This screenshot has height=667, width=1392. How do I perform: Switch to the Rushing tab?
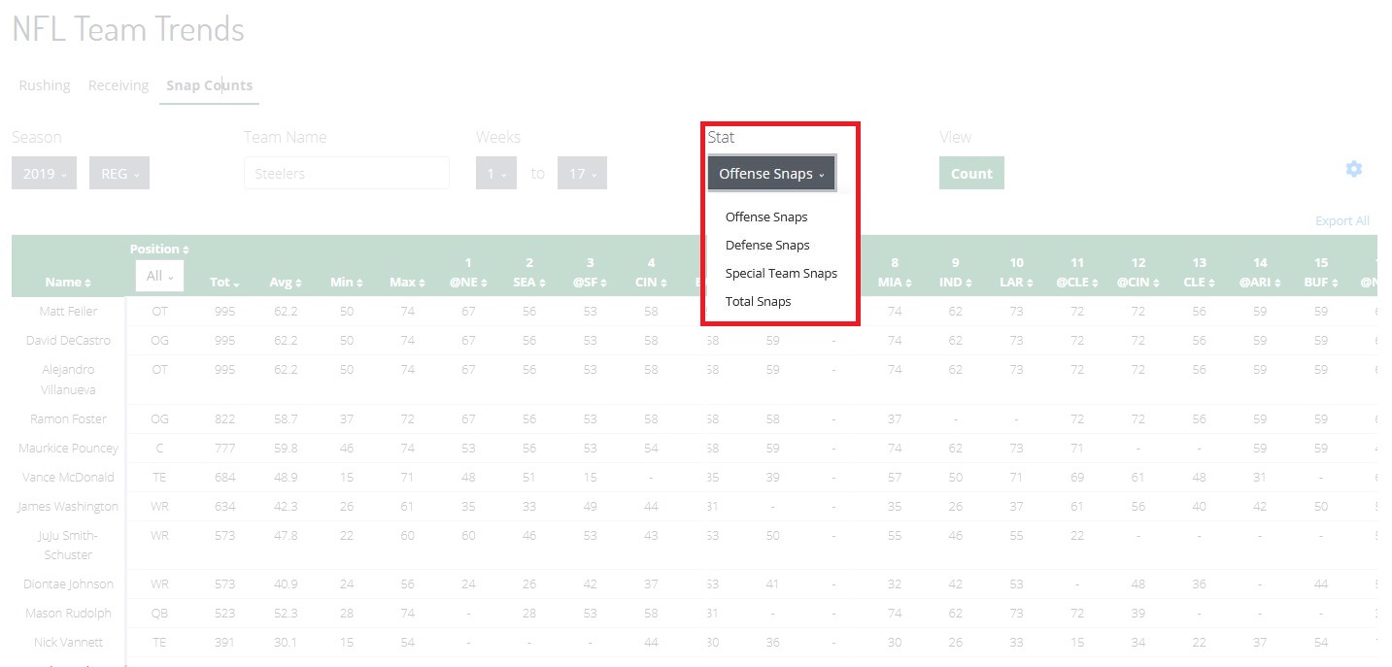45,85
